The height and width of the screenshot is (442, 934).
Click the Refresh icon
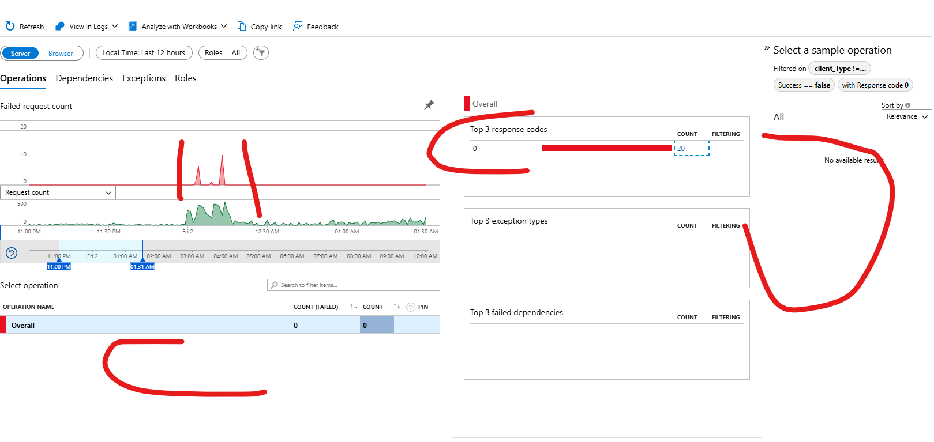coord(10,26)
